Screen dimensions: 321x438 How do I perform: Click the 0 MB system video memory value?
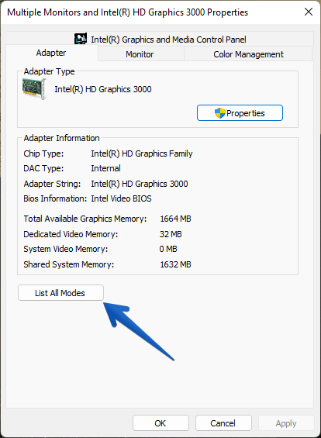click(168, 249)
